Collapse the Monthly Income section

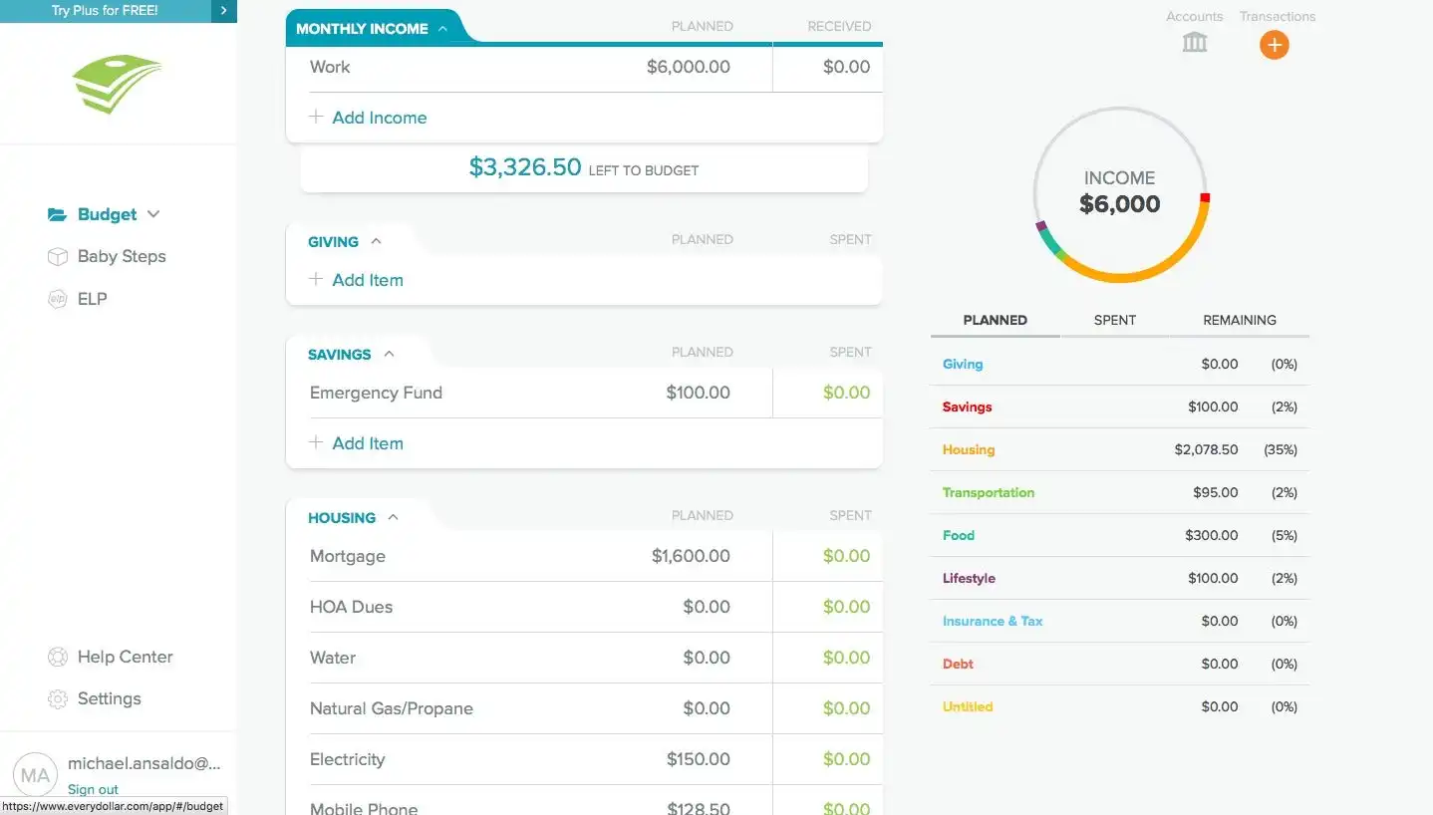442,29
